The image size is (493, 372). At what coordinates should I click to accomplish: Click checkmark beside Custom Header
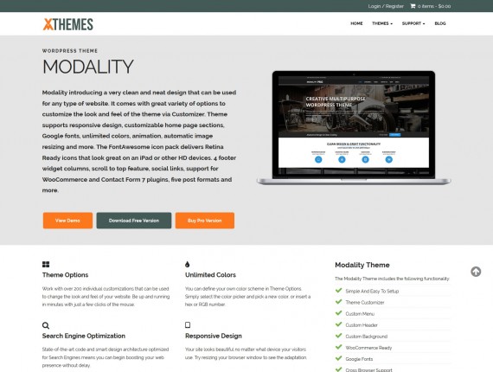(x=339, y=324)
